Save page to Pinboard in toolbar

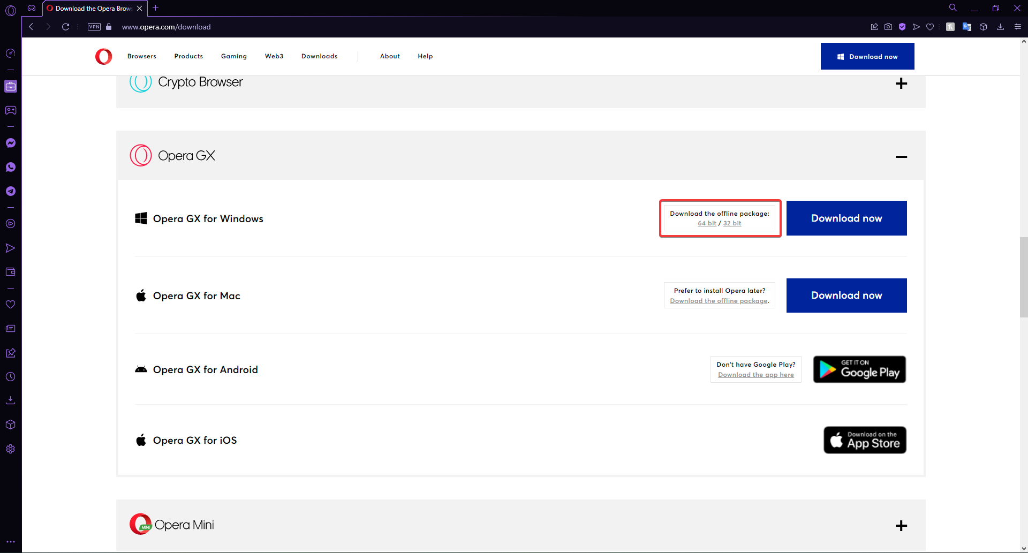tap(874, 27)
